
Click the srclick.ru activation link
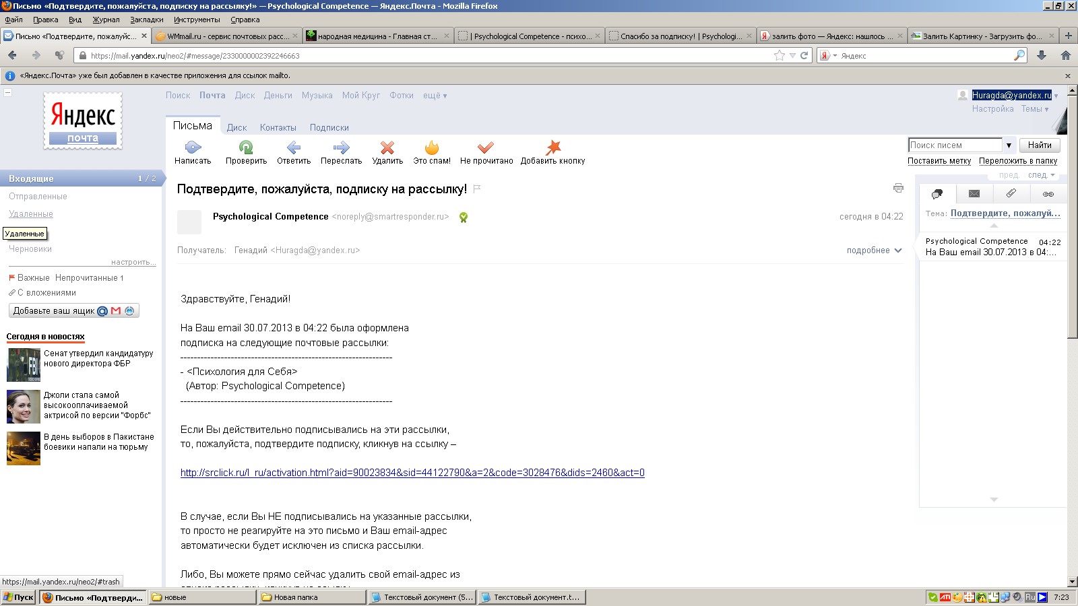tap(412, 473)
